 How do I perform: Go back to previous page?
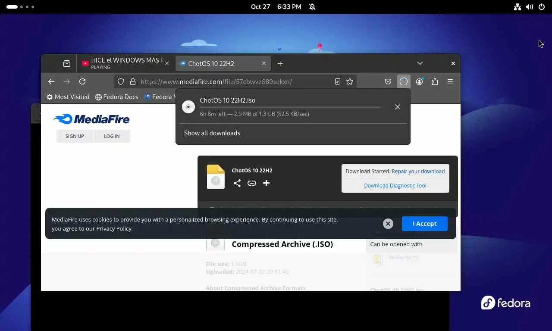click(x=51, y=81)
